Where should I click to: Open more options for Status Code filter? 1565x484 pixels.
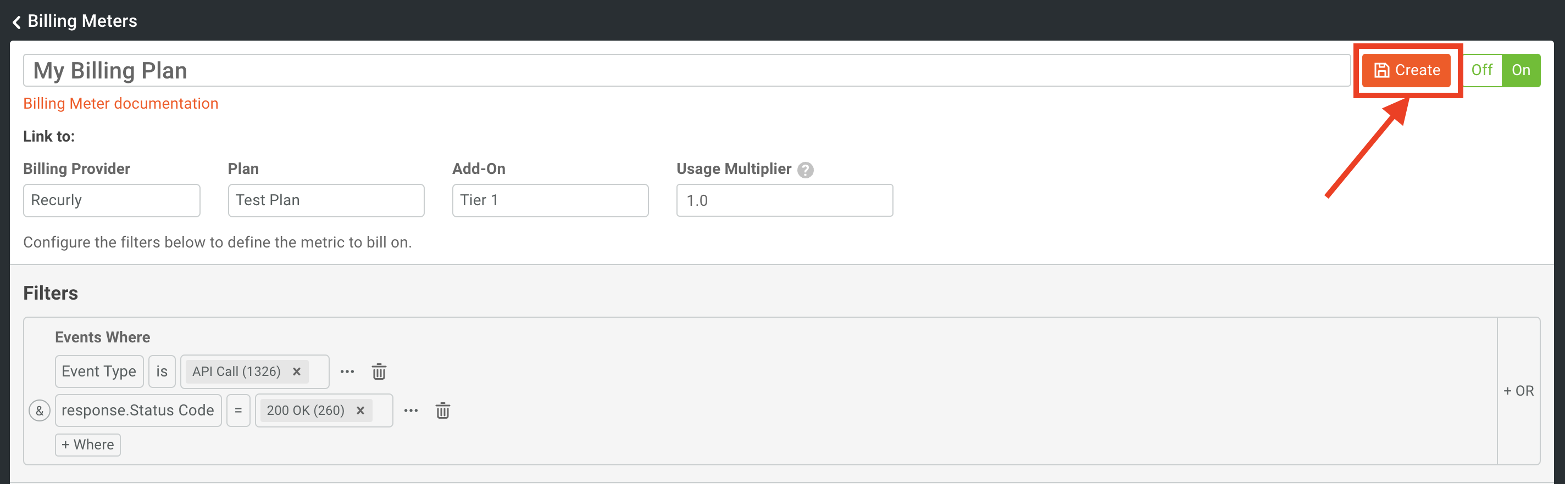[410, 410]
